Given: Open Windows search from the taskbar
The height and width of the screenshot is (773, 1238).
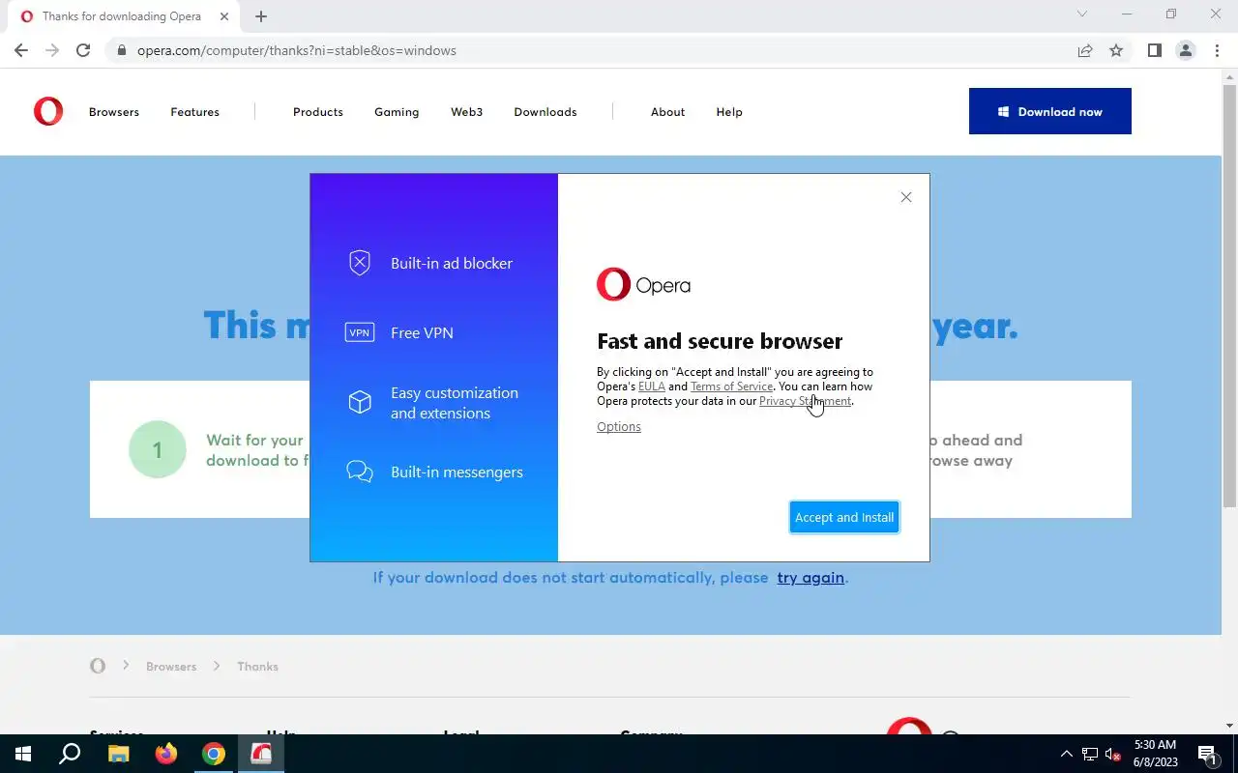Looking at the screenshot, I should tap(70, 754).
